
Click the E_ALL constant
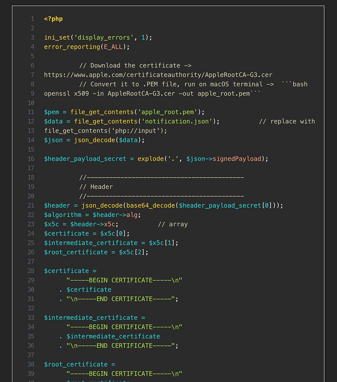pos(113,47)
